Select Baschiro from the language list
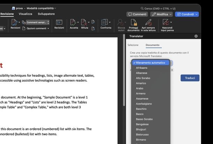Image resolution: width=213 pixels, height=144 pixels. pyautogui.click(x=150, y=109)
